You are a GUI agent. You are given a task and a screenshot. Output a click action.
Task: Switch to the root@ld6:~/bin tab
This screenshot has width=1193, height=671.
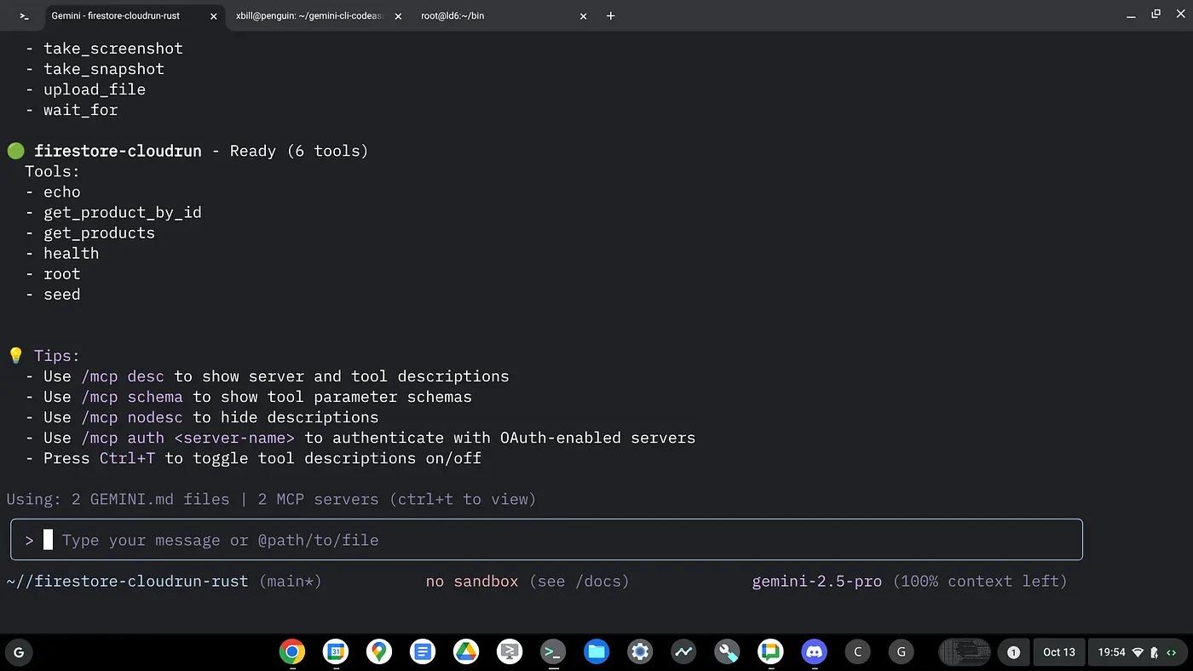pos(494,16)
